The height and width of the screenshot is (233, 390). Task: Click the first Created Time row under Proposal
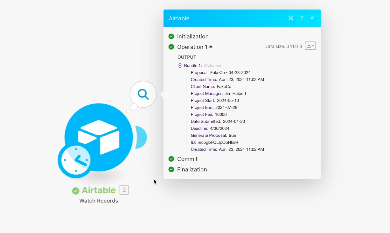point(227,79)
